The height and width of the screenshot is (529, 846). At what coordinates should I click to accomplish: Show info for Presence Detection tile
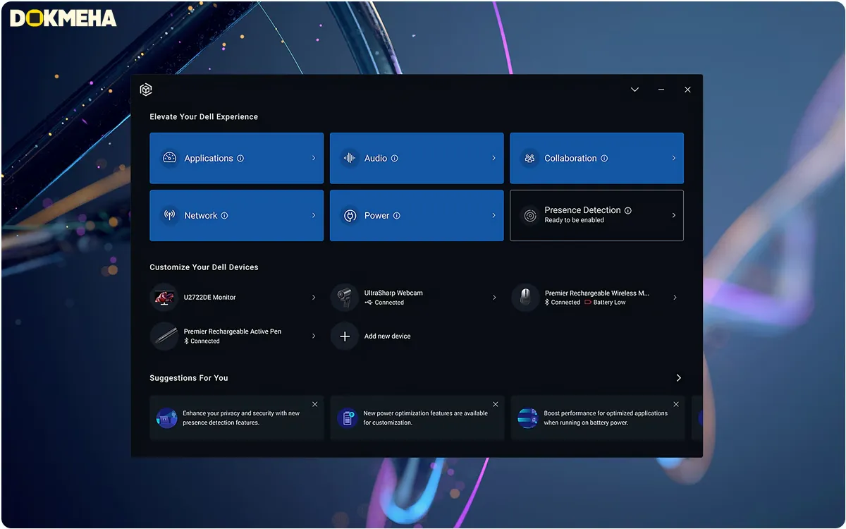coord(627,210)
